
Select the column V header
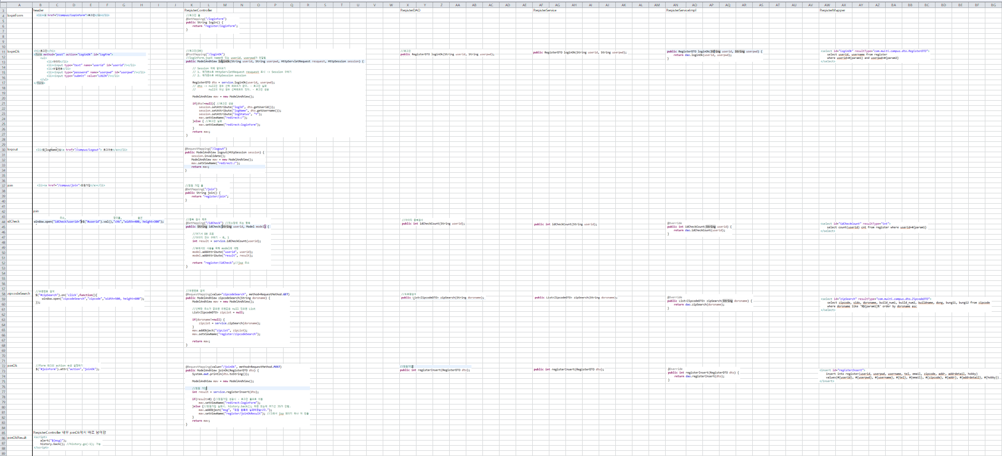coord(374,5)
